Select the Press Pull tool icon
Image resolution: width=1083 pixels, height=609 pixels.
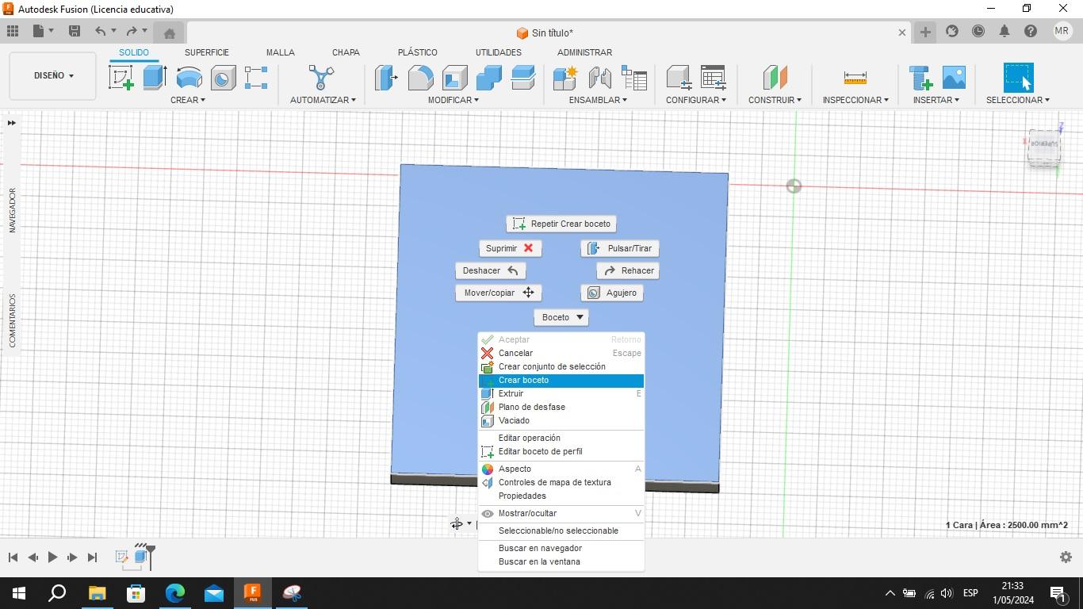(x=386, y=78)
